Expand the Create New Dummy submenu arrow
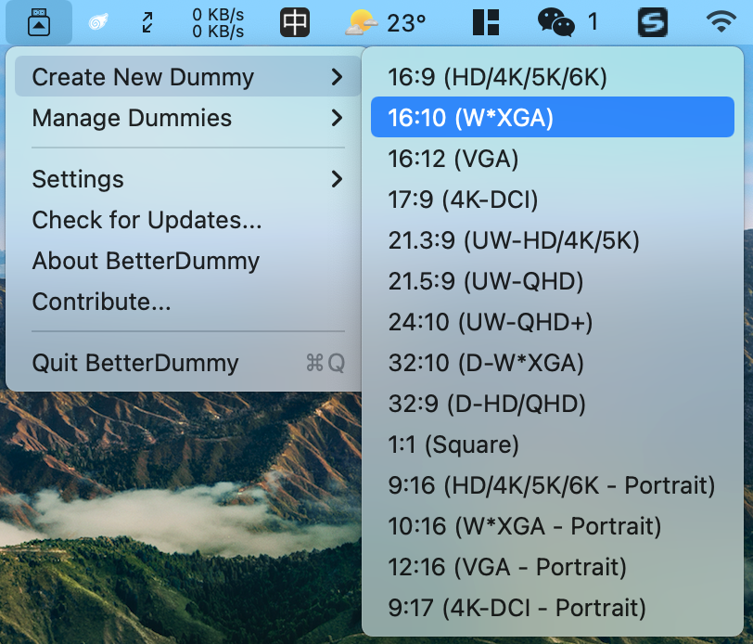This screenshot has height=644, width=753. click(x=338, y=77)
